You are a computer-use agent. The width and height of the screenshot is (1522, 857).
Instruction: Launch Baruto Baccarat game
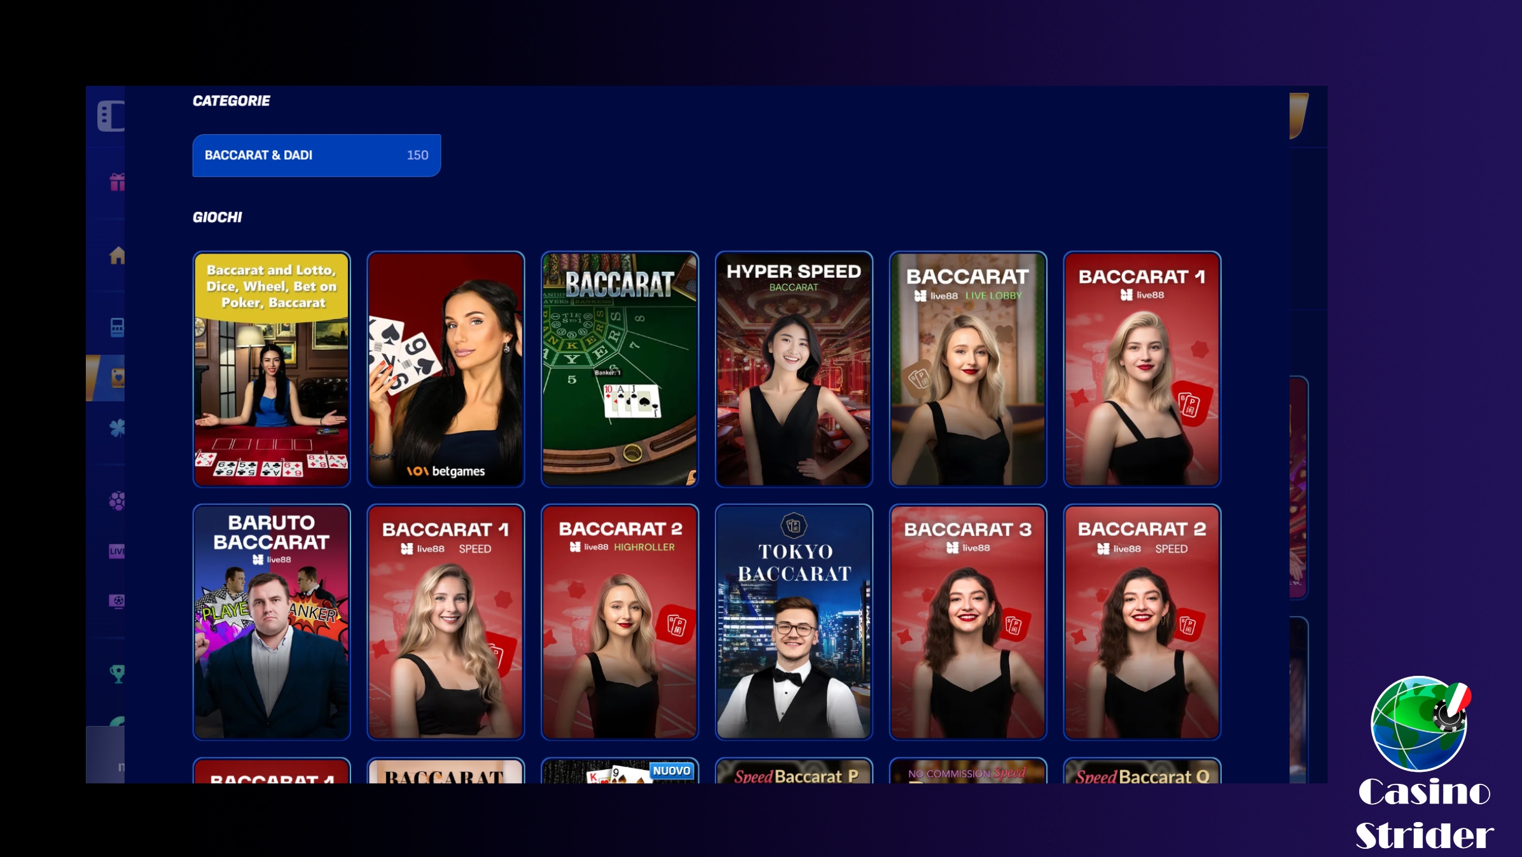[272, 622]
